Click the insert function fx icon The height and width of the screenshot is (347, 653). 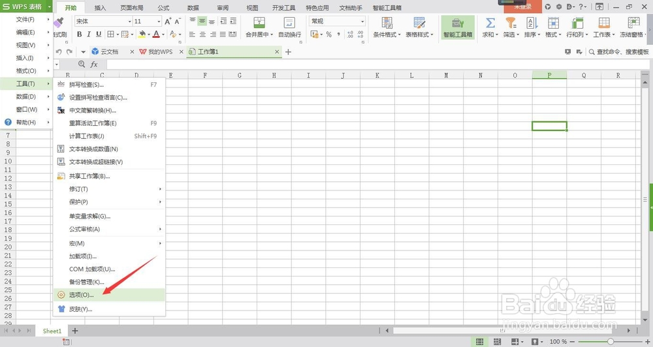[x=94, y=64]
